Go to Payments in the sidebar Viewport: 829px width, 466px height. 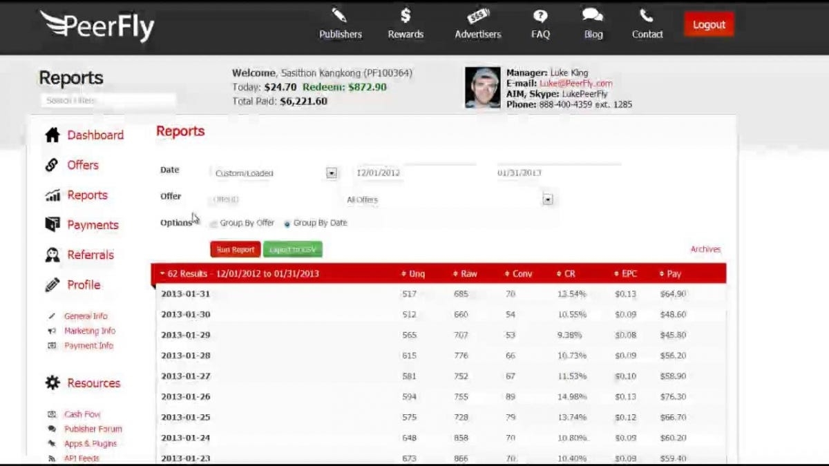click(93, 225)
